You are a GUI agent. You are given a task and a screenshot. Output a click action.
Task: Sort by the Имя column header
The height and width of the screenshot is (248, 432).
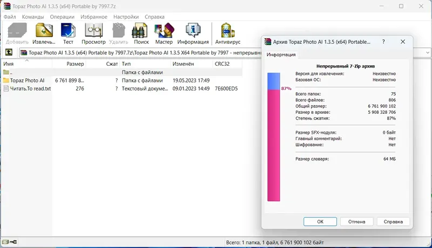[x=26, y=64]
